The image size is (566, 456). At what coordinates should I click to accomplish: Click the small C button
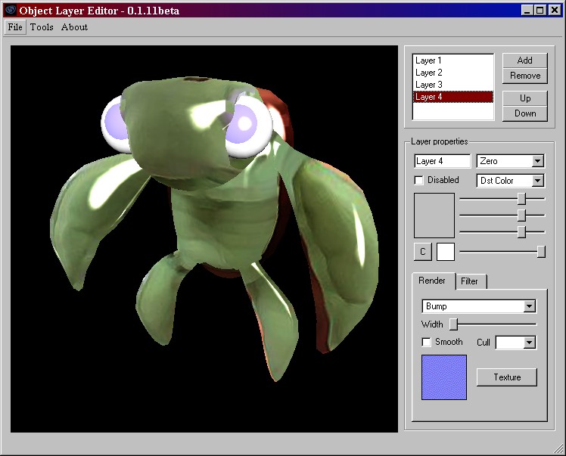(422, 252)
